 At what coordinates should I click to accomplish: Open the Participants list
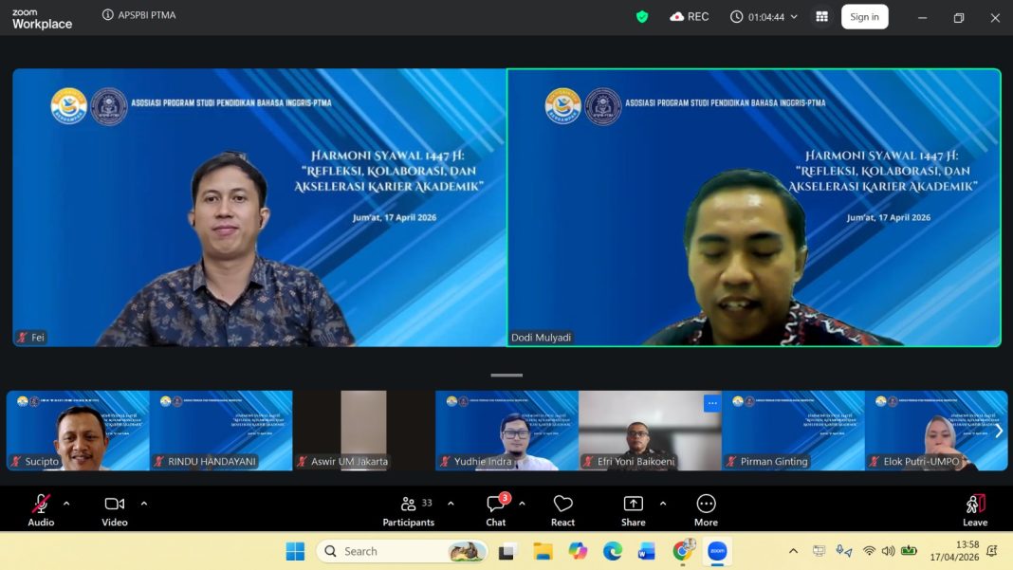(409, 509)
